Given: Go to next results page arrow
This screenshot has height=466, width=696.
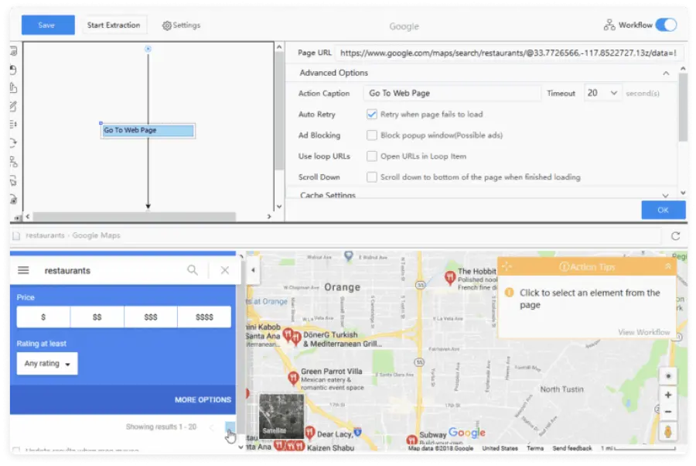Looking at the screenshot, I should pyautogui.click(x=230, y=427).
